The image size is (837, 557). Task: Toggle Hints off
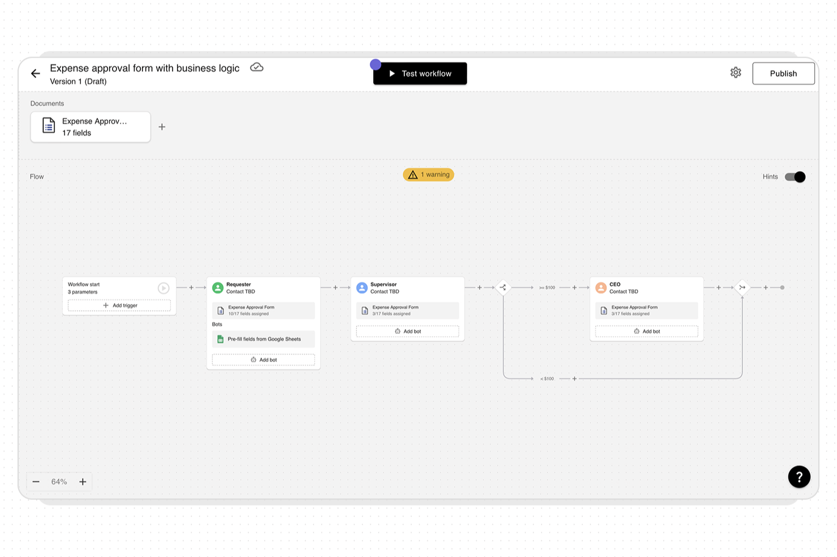click(x=795, y=177)
